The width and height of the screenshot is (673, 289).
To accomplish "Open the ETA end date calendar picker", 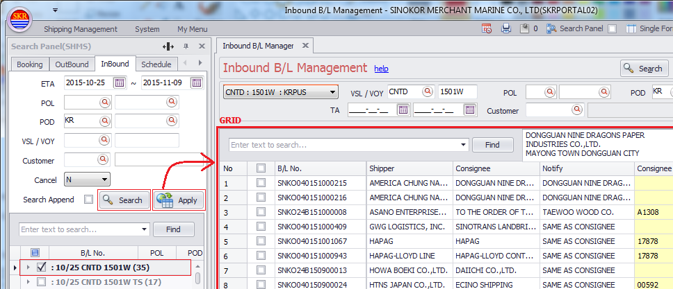I will click(x=197, y=82).
